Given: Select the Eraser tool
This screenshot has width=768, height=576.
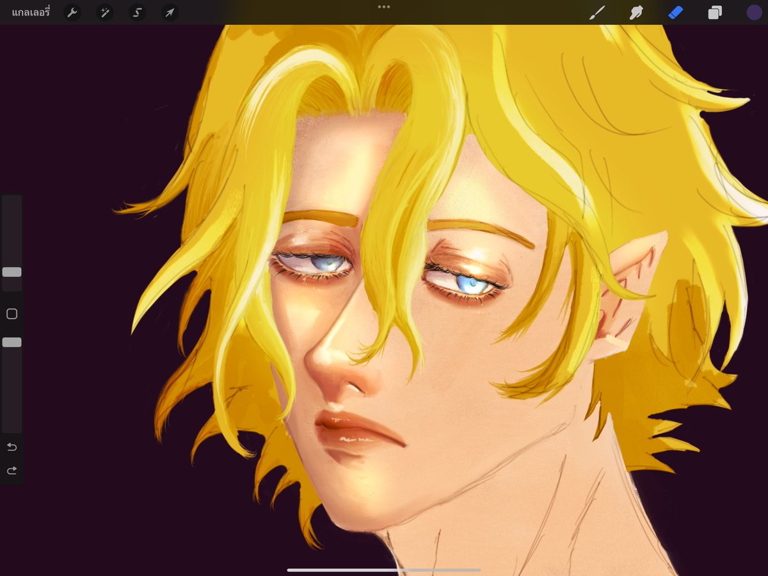Looking at the screenshot, I should [x=676, y=12].
